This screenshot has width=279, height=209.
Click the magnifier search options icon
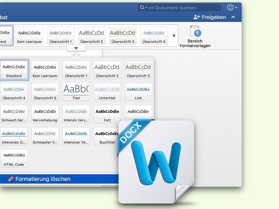click(143, 7)
